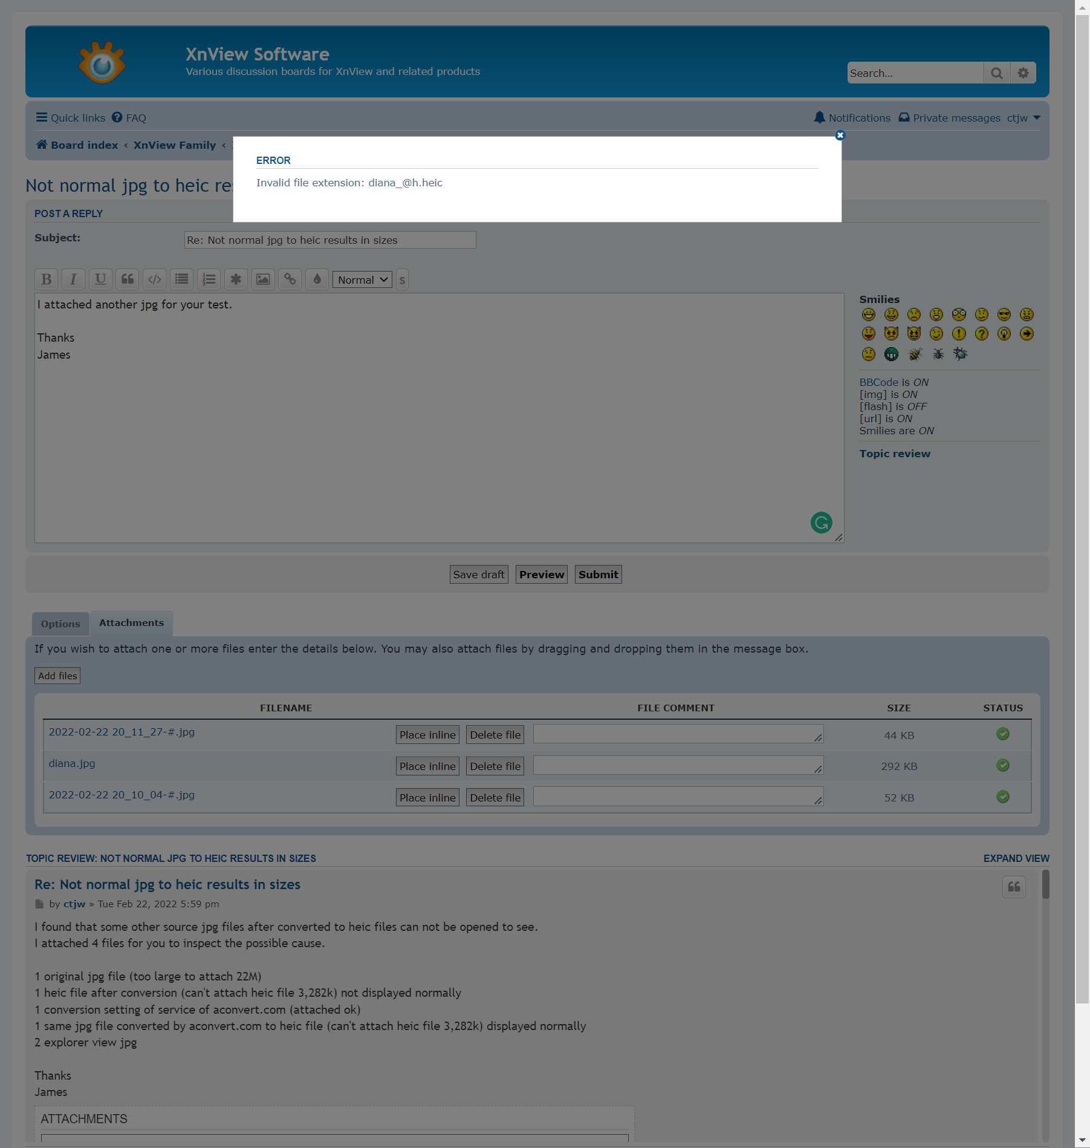Jump to Topic review link beside the editor
1090x1148 pixels.
pos(895,454)
